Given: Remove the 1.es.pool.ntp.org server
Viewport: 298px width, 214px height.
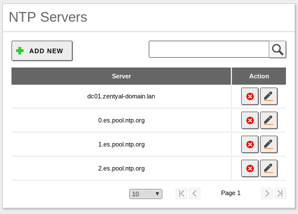Looking at the screenshot, I should [x=250, y=144].
